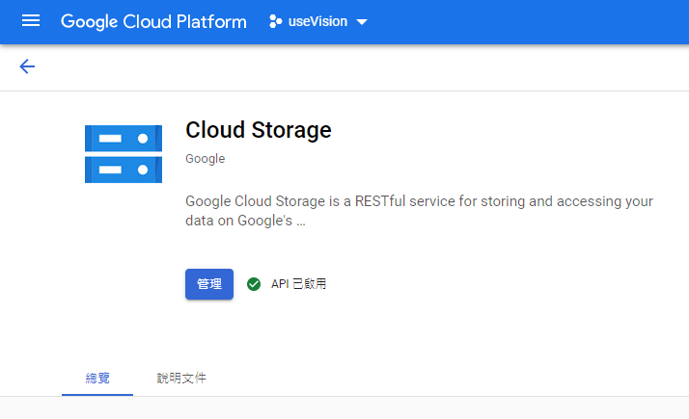Click the API 已啟用 status text

click(299, 284)
